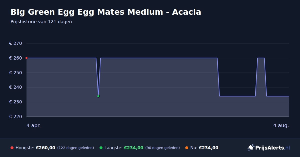Screen dimensions: 300x157
Task: Click the Laagste €234,00 value
Action: point(133,148)
